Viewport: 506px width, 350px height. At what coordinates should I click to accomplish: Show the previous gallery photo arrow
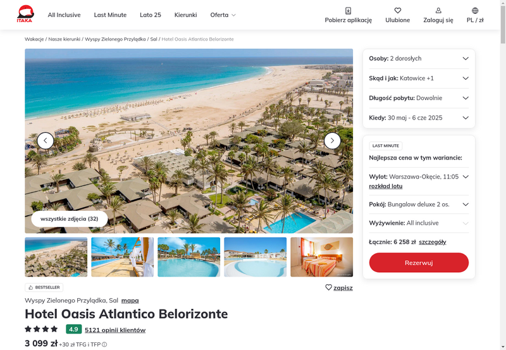pos(45,141)
